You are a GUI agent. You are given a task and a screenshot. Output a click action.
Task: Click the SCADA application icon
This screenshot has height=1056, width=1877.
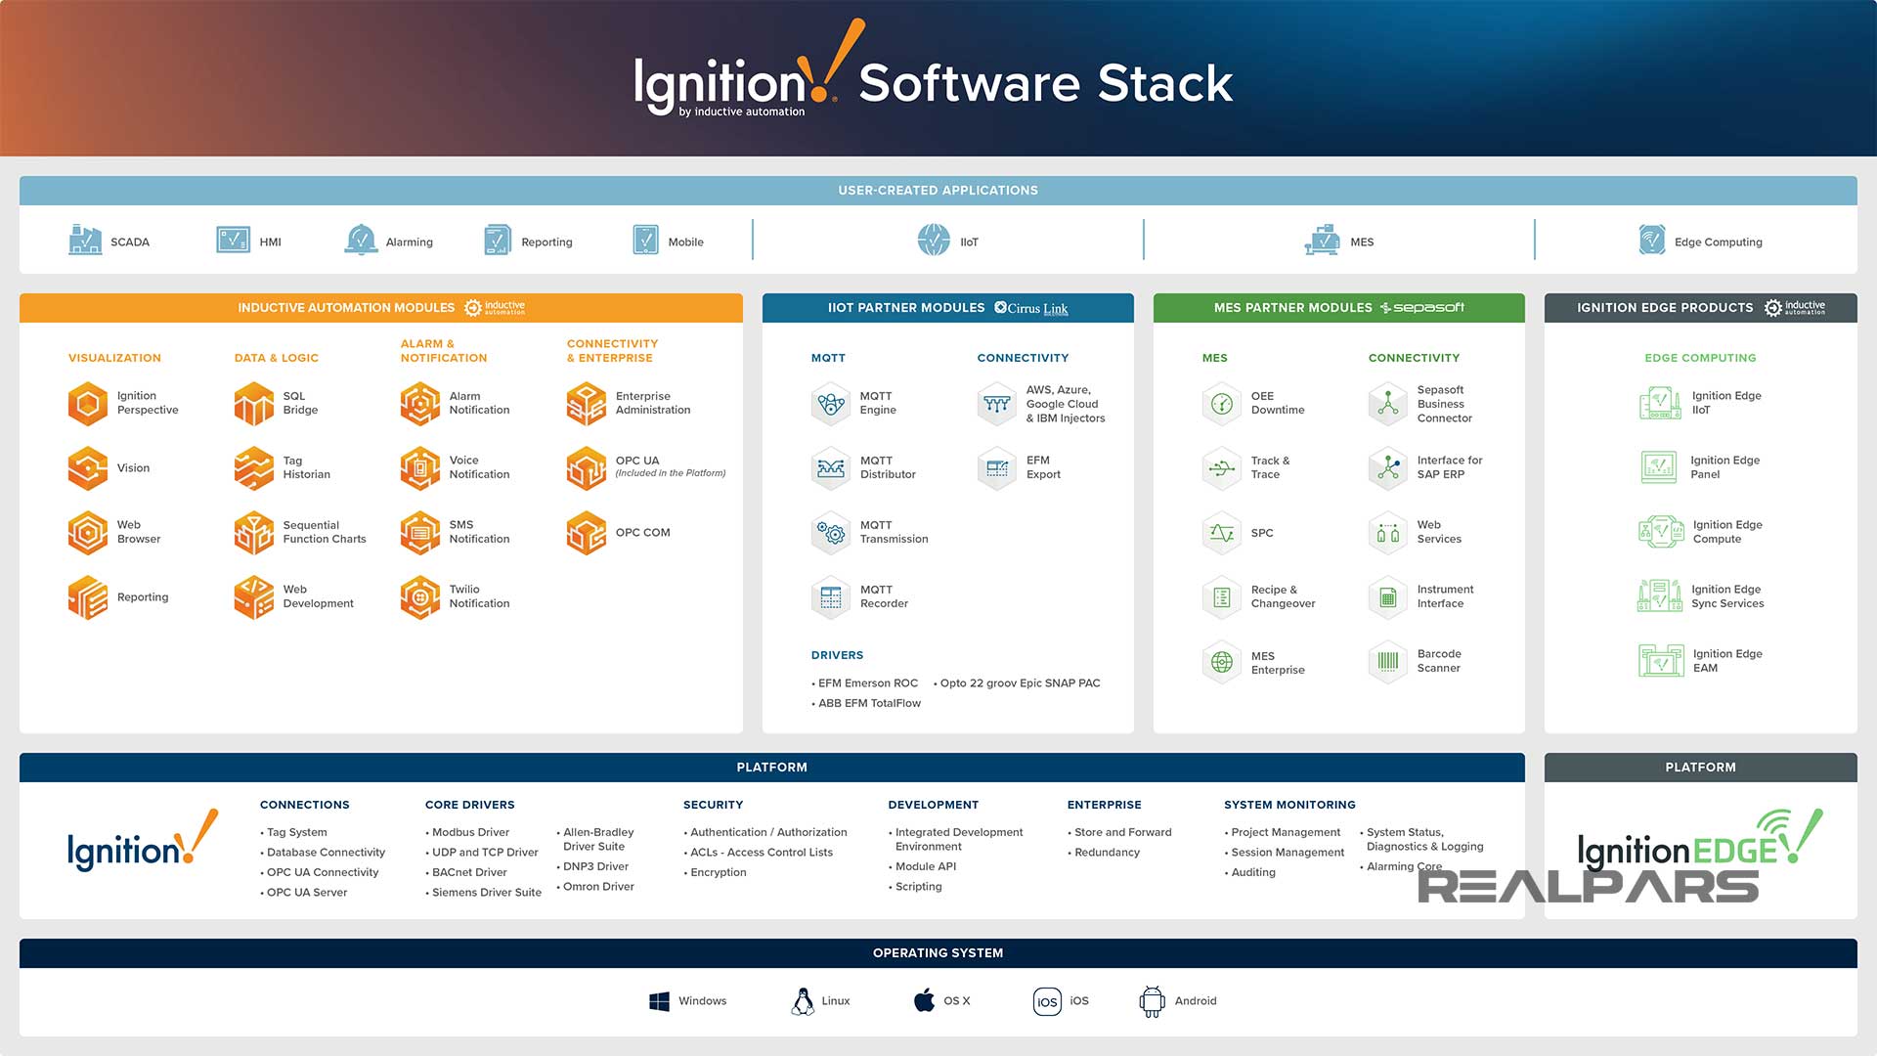click(x=85, y=241)
